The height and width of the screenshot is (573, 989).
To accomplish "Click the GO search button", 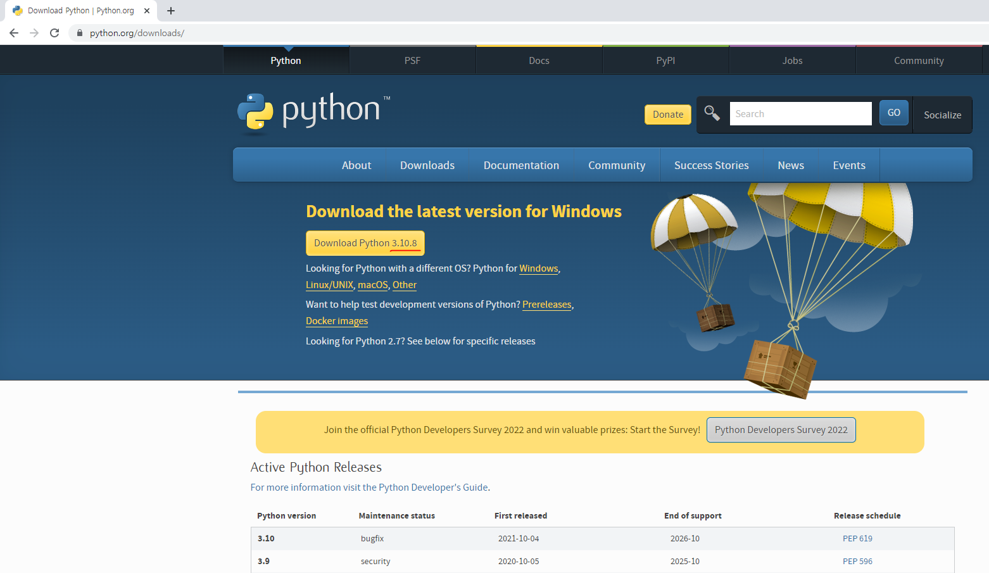I will tap(893, 113).
